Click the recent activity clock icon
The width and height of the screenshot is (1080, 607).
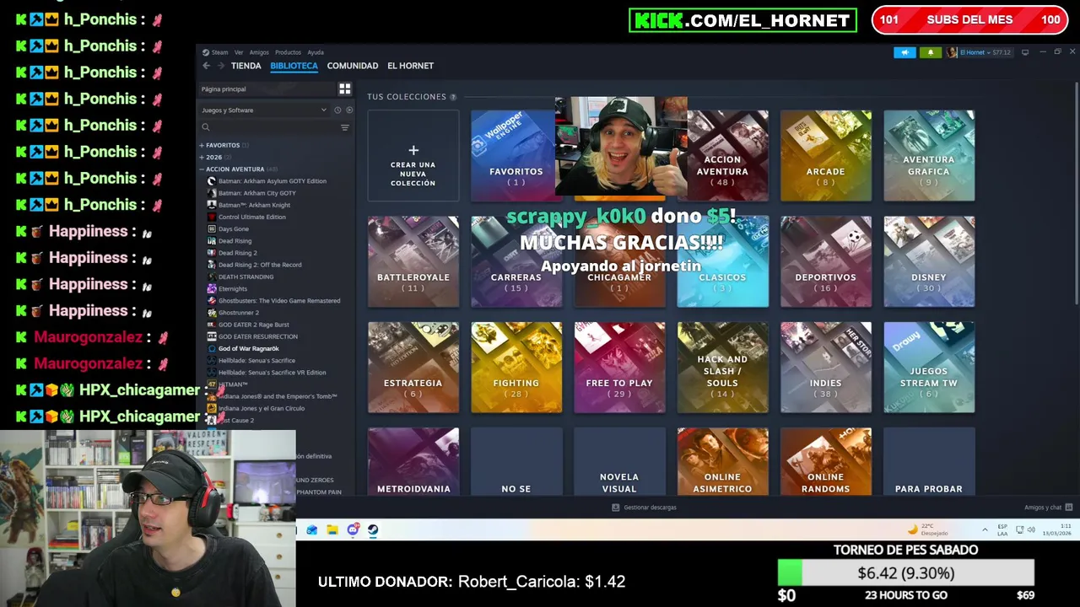tap(337, 110)
